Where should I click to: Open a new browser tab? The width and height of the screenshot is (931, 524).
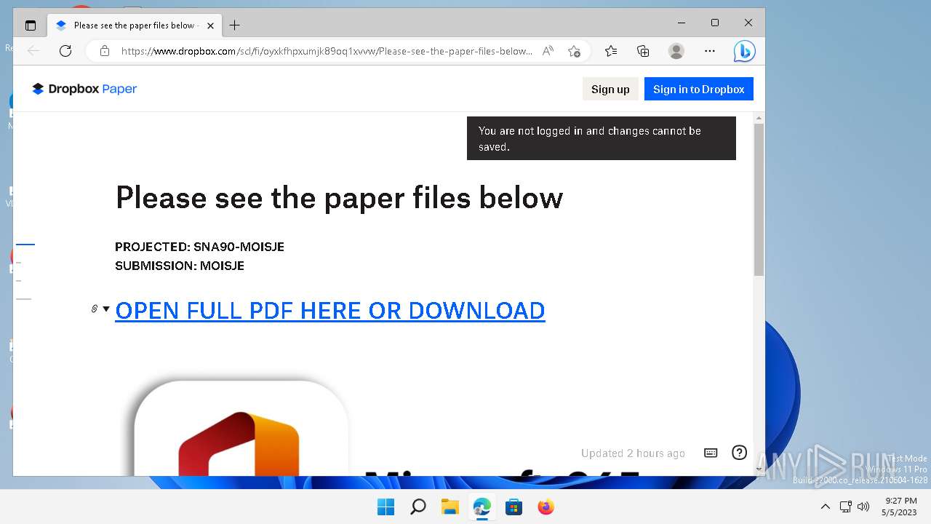pos(234,25)
